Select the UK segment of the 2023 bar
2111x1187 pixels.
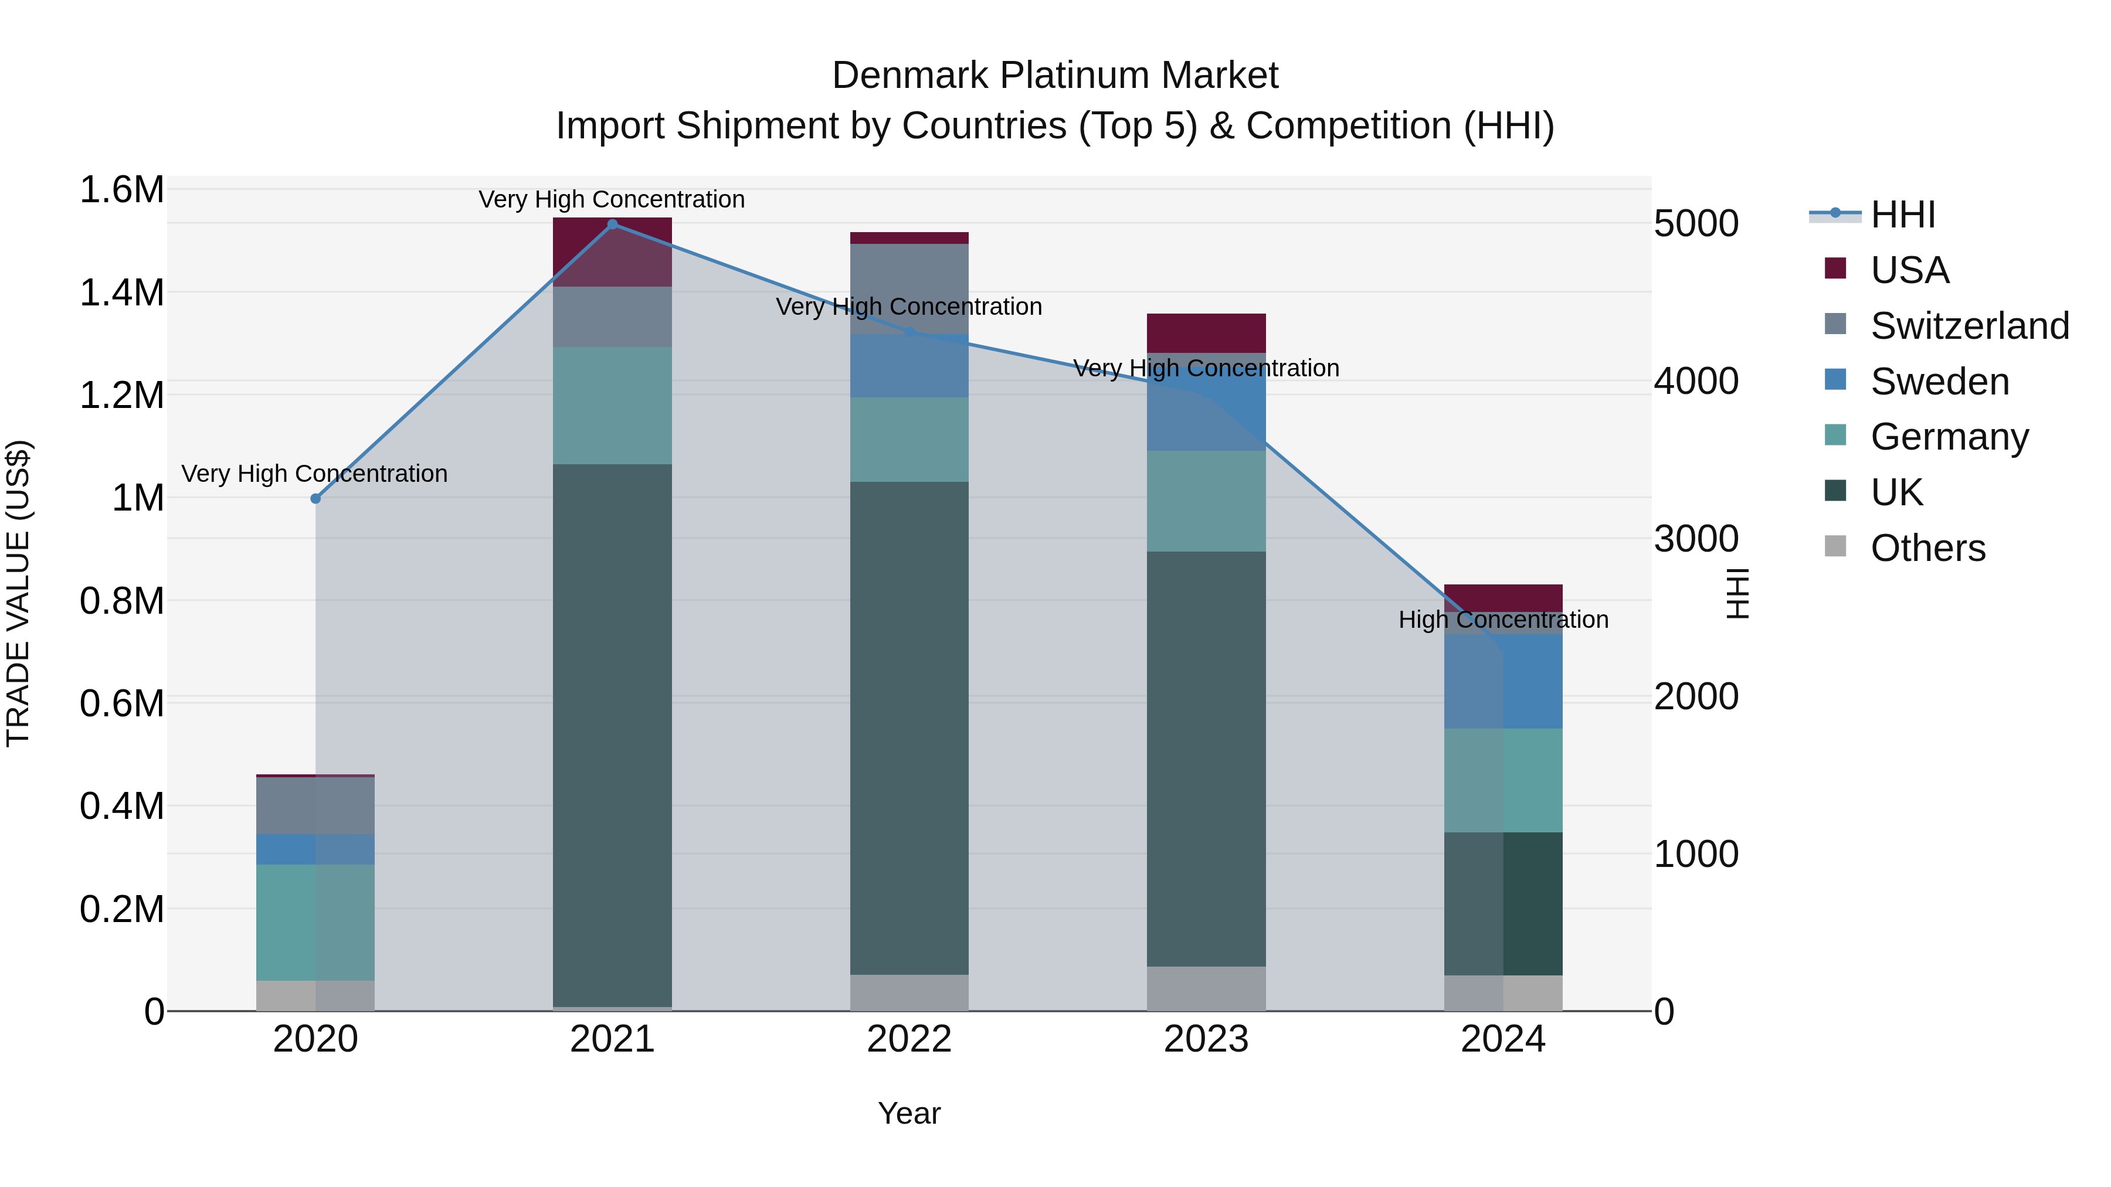[x=1206, y=759]
